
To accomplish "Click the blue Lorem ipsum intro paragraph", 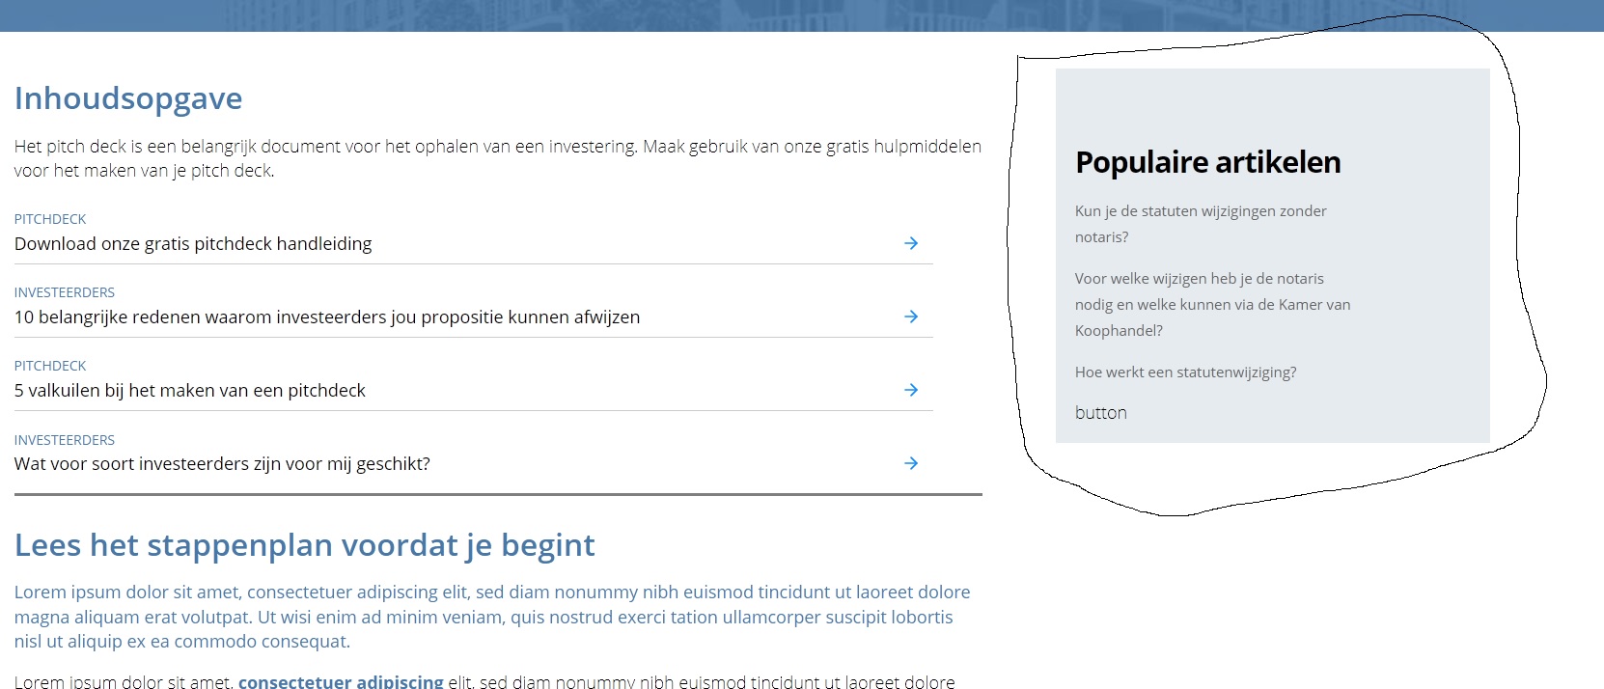I will point(492,617).
